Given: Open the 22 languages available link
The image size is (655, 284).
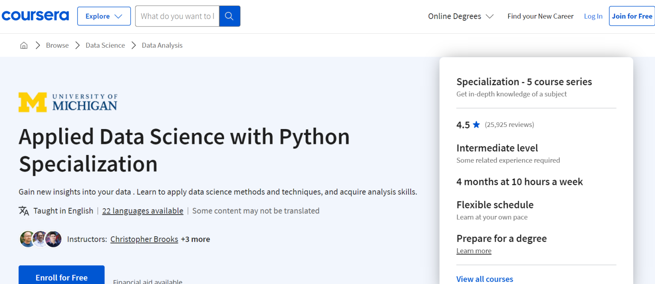Looking at the screenshot, I should pyautogui.click(x=142, y=210).
